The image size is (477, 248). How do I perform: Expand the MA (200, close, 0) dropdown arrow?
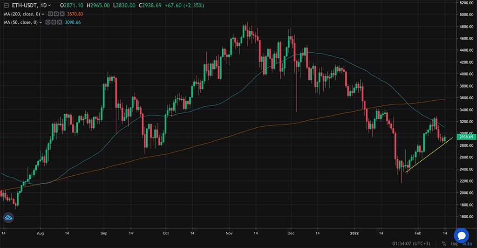pos(43,14)
